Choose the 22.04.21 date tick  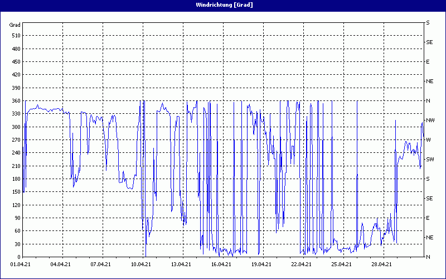[x=301, y=264]
